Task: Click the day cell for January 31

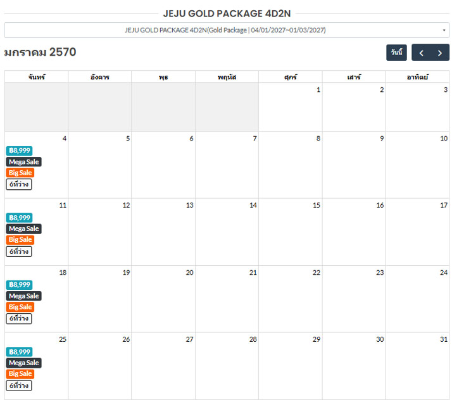Action: [x=417, y=366]
